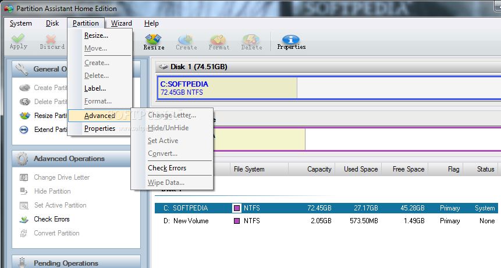Choose Check Errors in Advanced submenu
501x268 pixels.
[x=172, y=168]
